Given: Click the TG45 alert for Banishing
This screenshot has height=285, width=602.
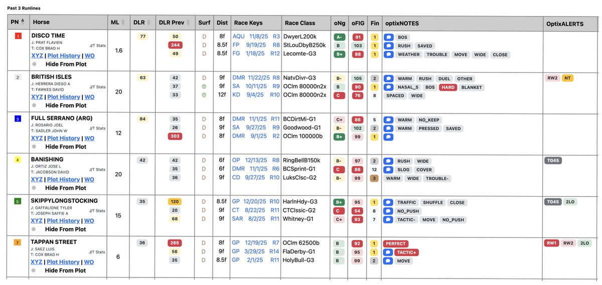Looking at the screenshot, I should coord(552,160).
